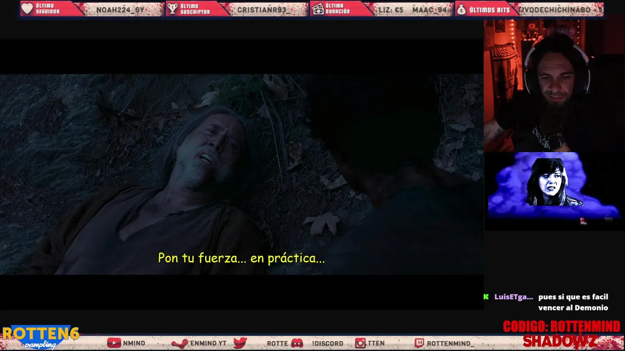Click the streamer webcam feed

(554, 85)
